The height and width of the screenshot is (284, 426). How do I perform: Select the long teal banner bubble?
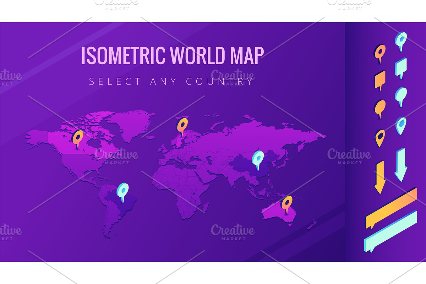coord(390,231)
